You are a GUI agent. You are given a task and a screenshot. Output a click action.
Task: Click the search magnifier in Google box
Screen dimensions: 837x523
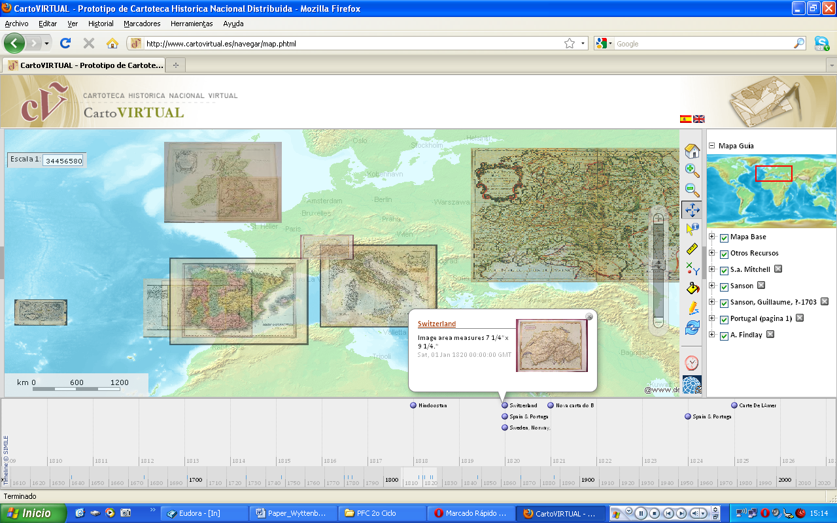[799, 44]
